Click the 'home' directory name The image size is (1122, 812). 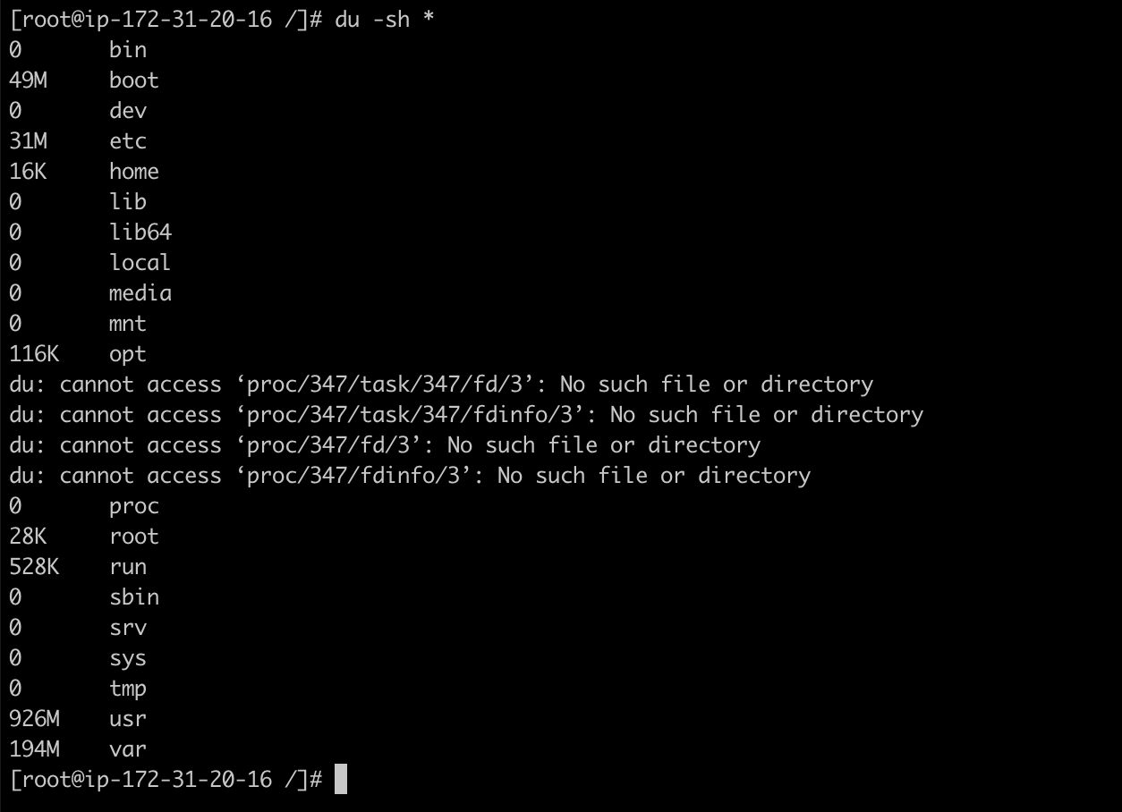[x=133, y=172]
